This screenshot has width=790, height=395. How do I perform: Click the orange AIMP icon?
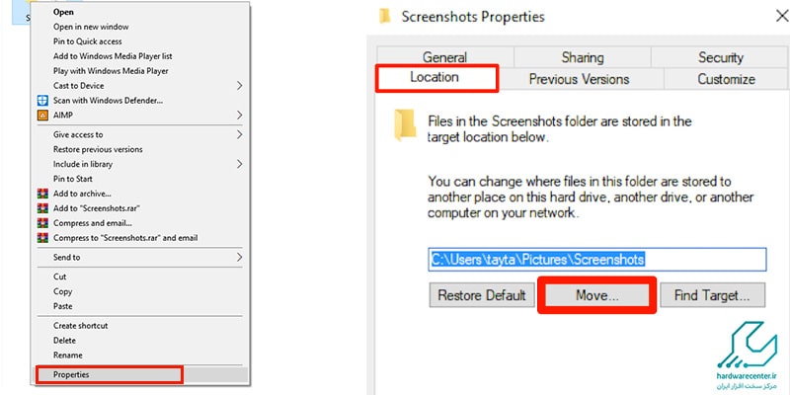point(42,116)
